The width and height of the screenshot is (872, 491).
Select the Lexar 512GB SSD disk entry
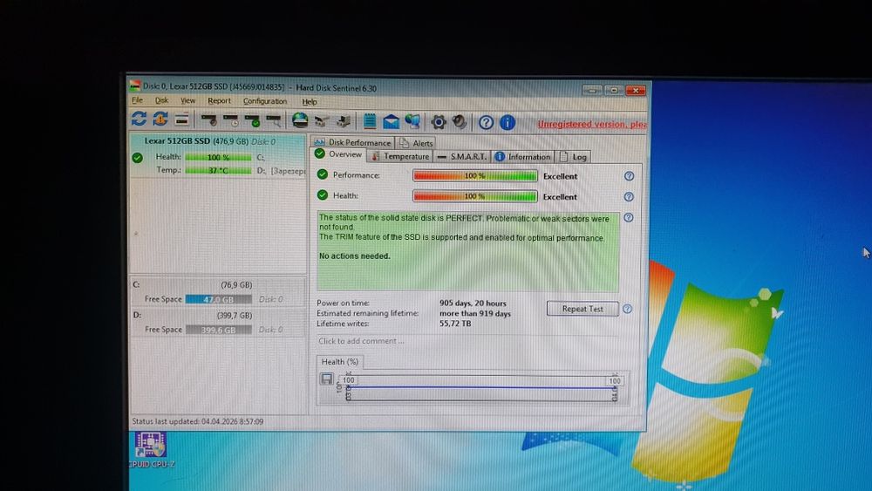(217, 156)
